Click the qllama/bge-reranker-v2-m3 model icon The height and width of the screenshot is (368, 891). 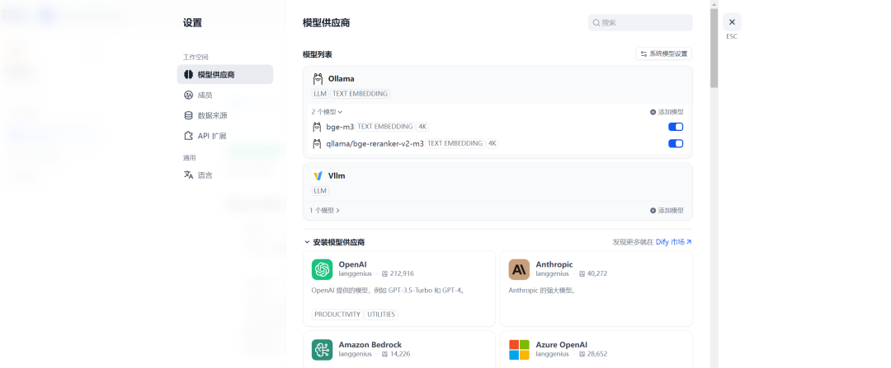point(317,143)
